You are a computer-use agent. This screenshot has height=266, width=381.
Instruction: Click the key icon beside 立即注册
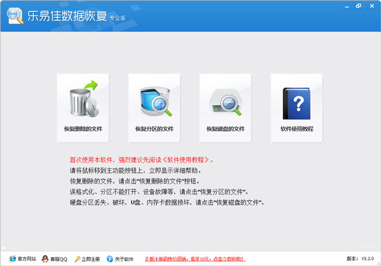coord(78,259)
